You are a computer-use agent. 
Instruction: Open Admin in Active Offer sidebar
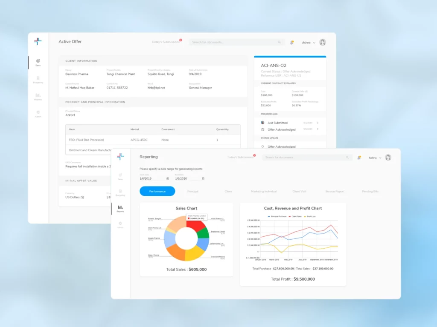point(38,114)
